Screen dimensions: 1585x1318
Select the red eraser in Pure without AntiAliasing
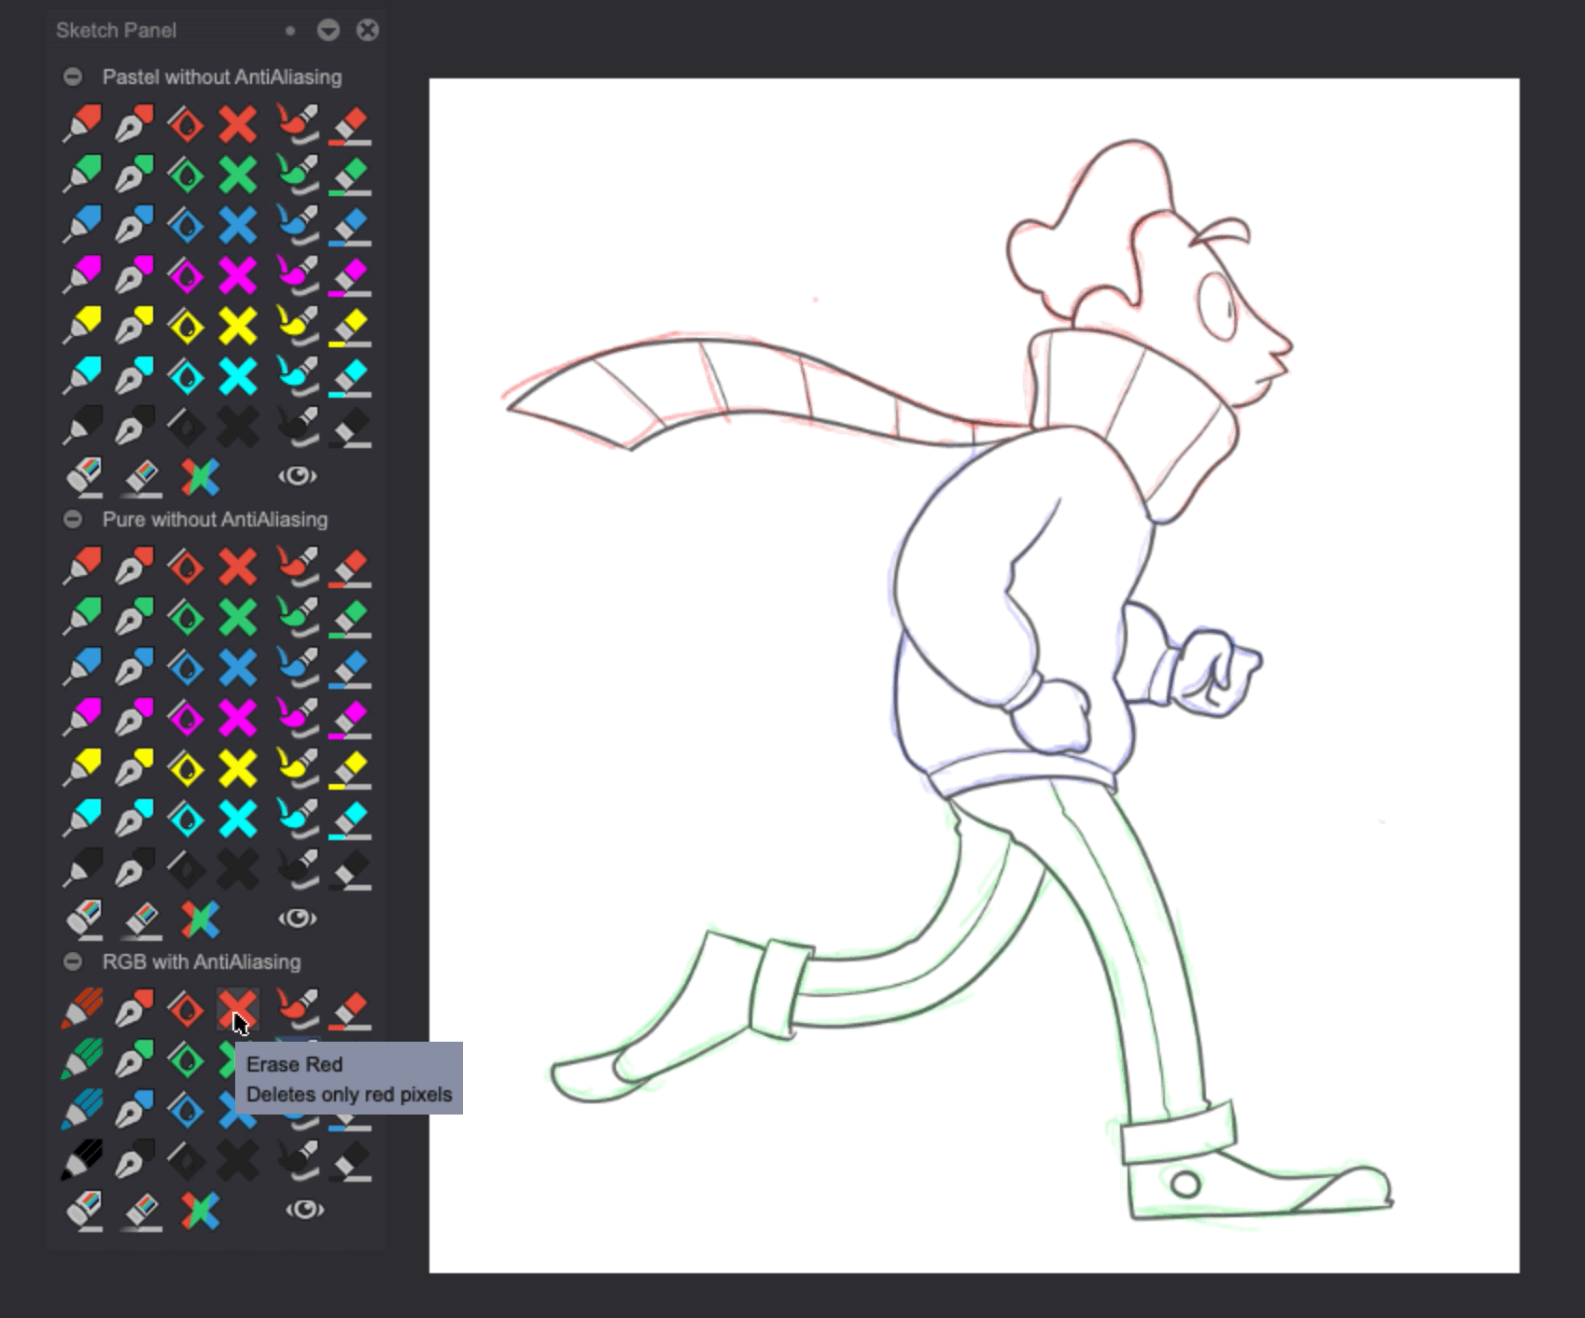[353, 565]
